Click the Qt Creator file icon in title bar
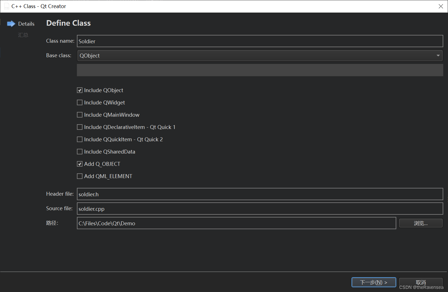 (x=6, y=6)
